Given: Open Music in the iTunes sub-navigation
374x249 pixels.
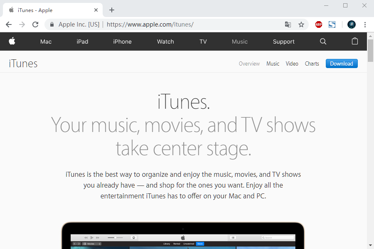Looking at the screenshot, I should pos(273,63).
